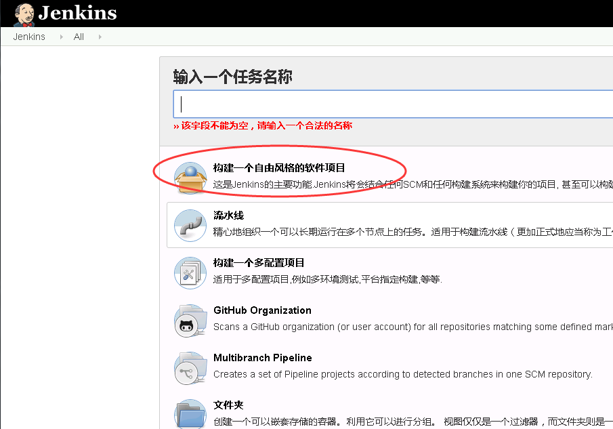Focus the task name input field

[393, 104]
